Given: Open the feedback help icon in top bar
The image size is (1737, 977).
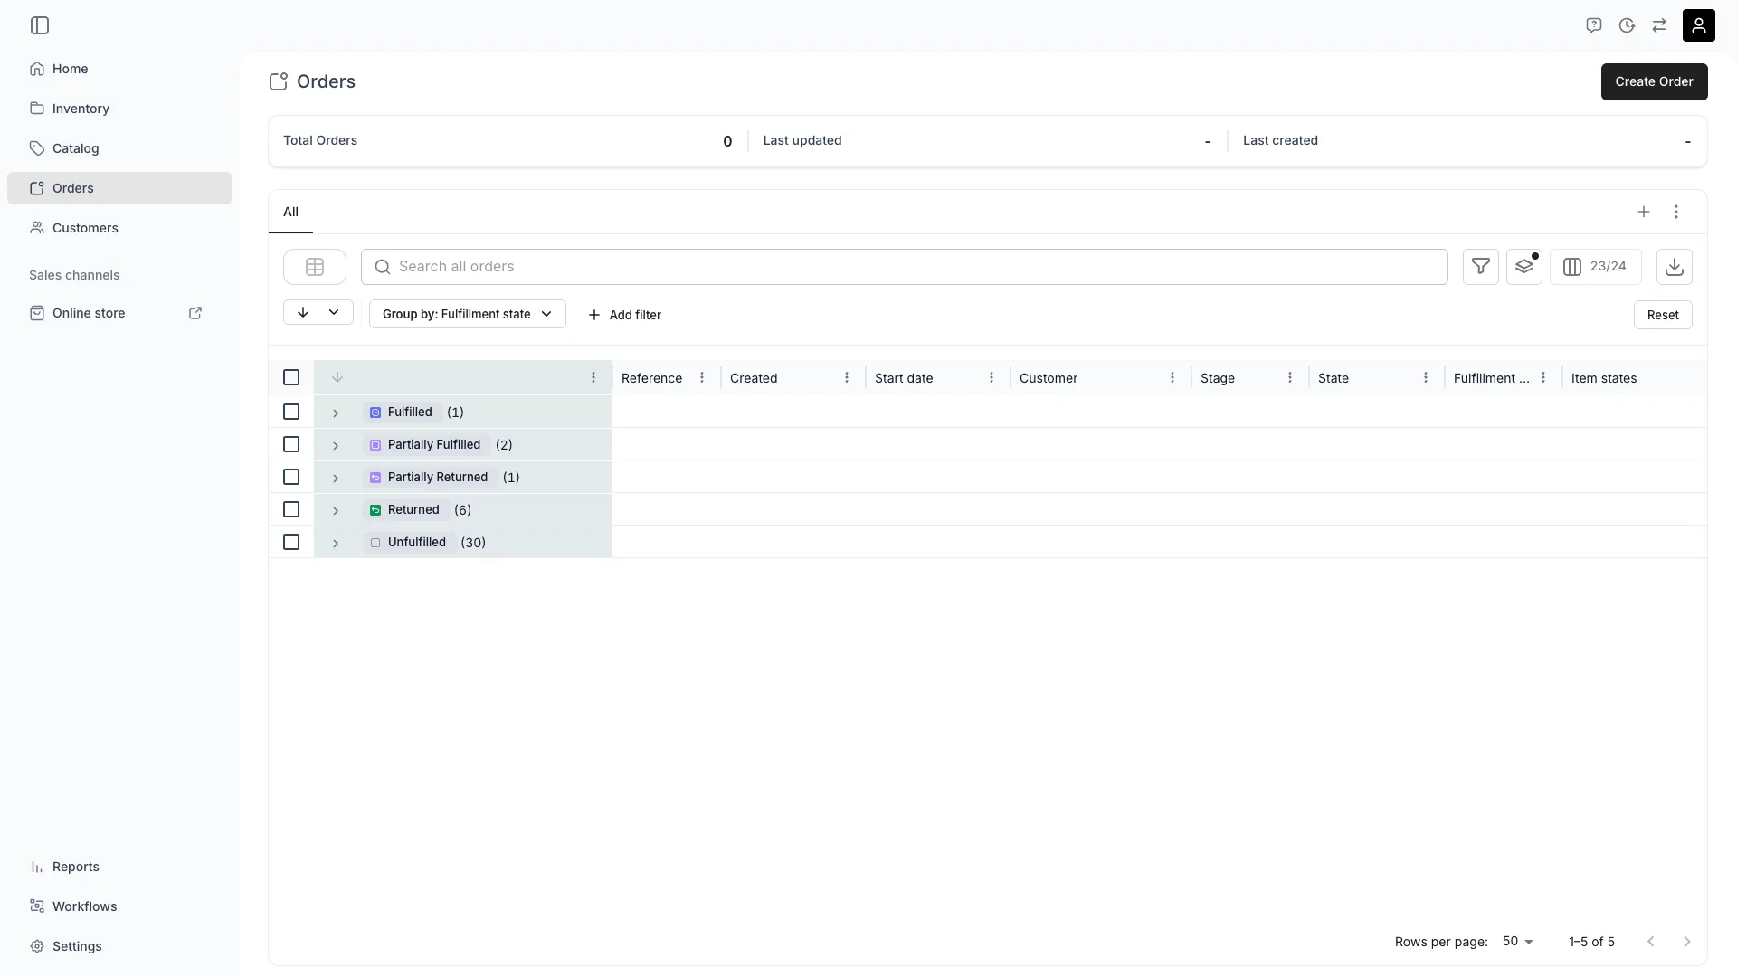Looking at the screenshot, I should [1594, 25].
